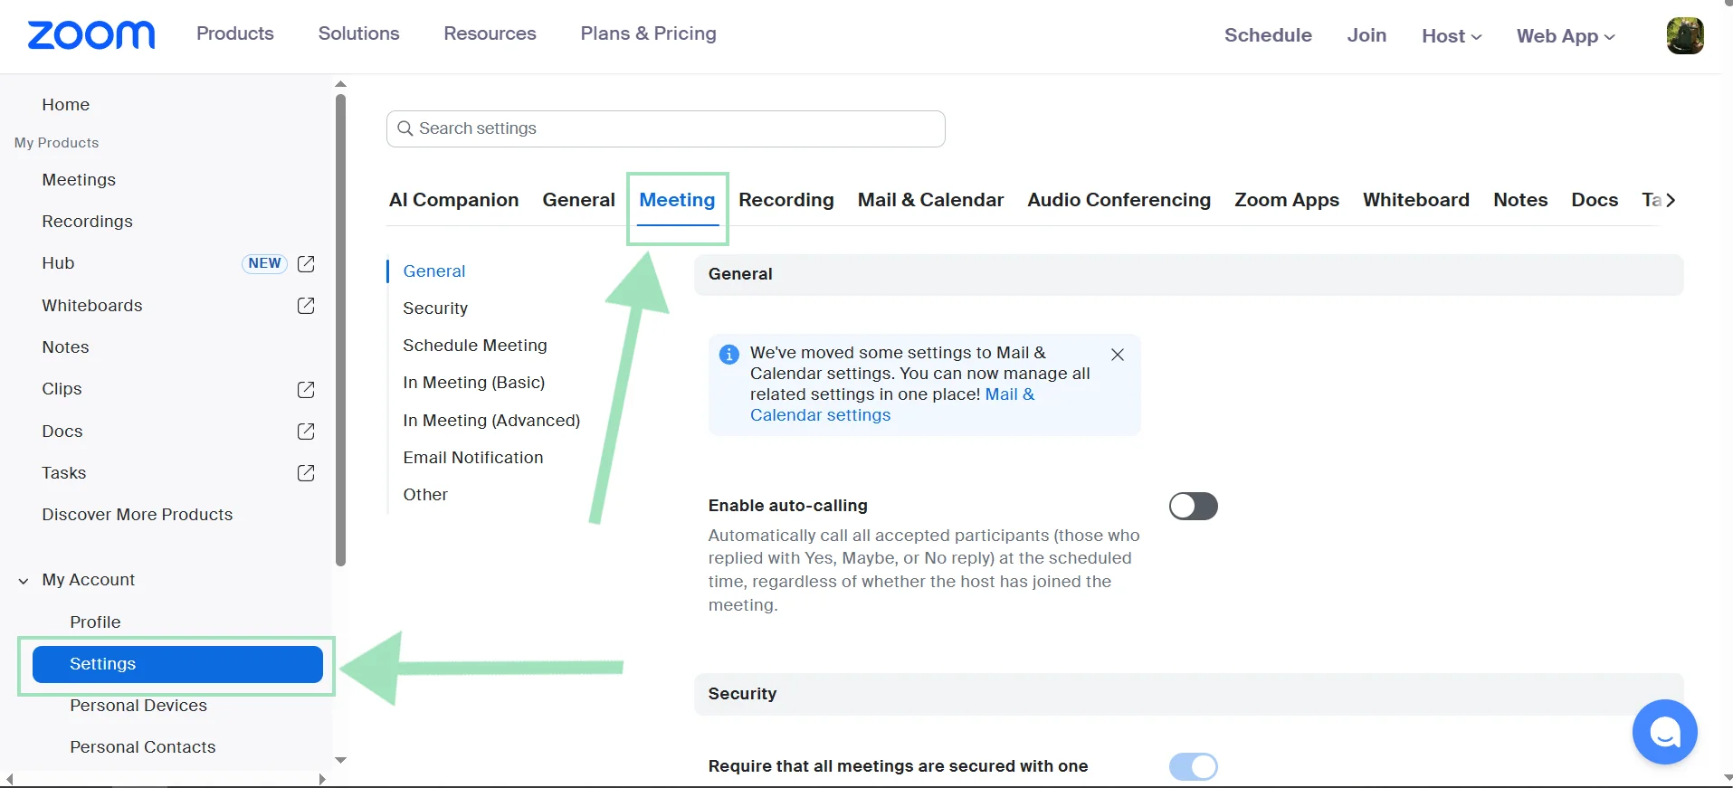Open Meetings in sidebar
The width and height of the screenshot is (1733, 788).
[79, 180]
